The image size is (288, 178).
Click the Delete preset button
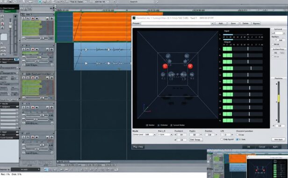click(x=245, y=23)
